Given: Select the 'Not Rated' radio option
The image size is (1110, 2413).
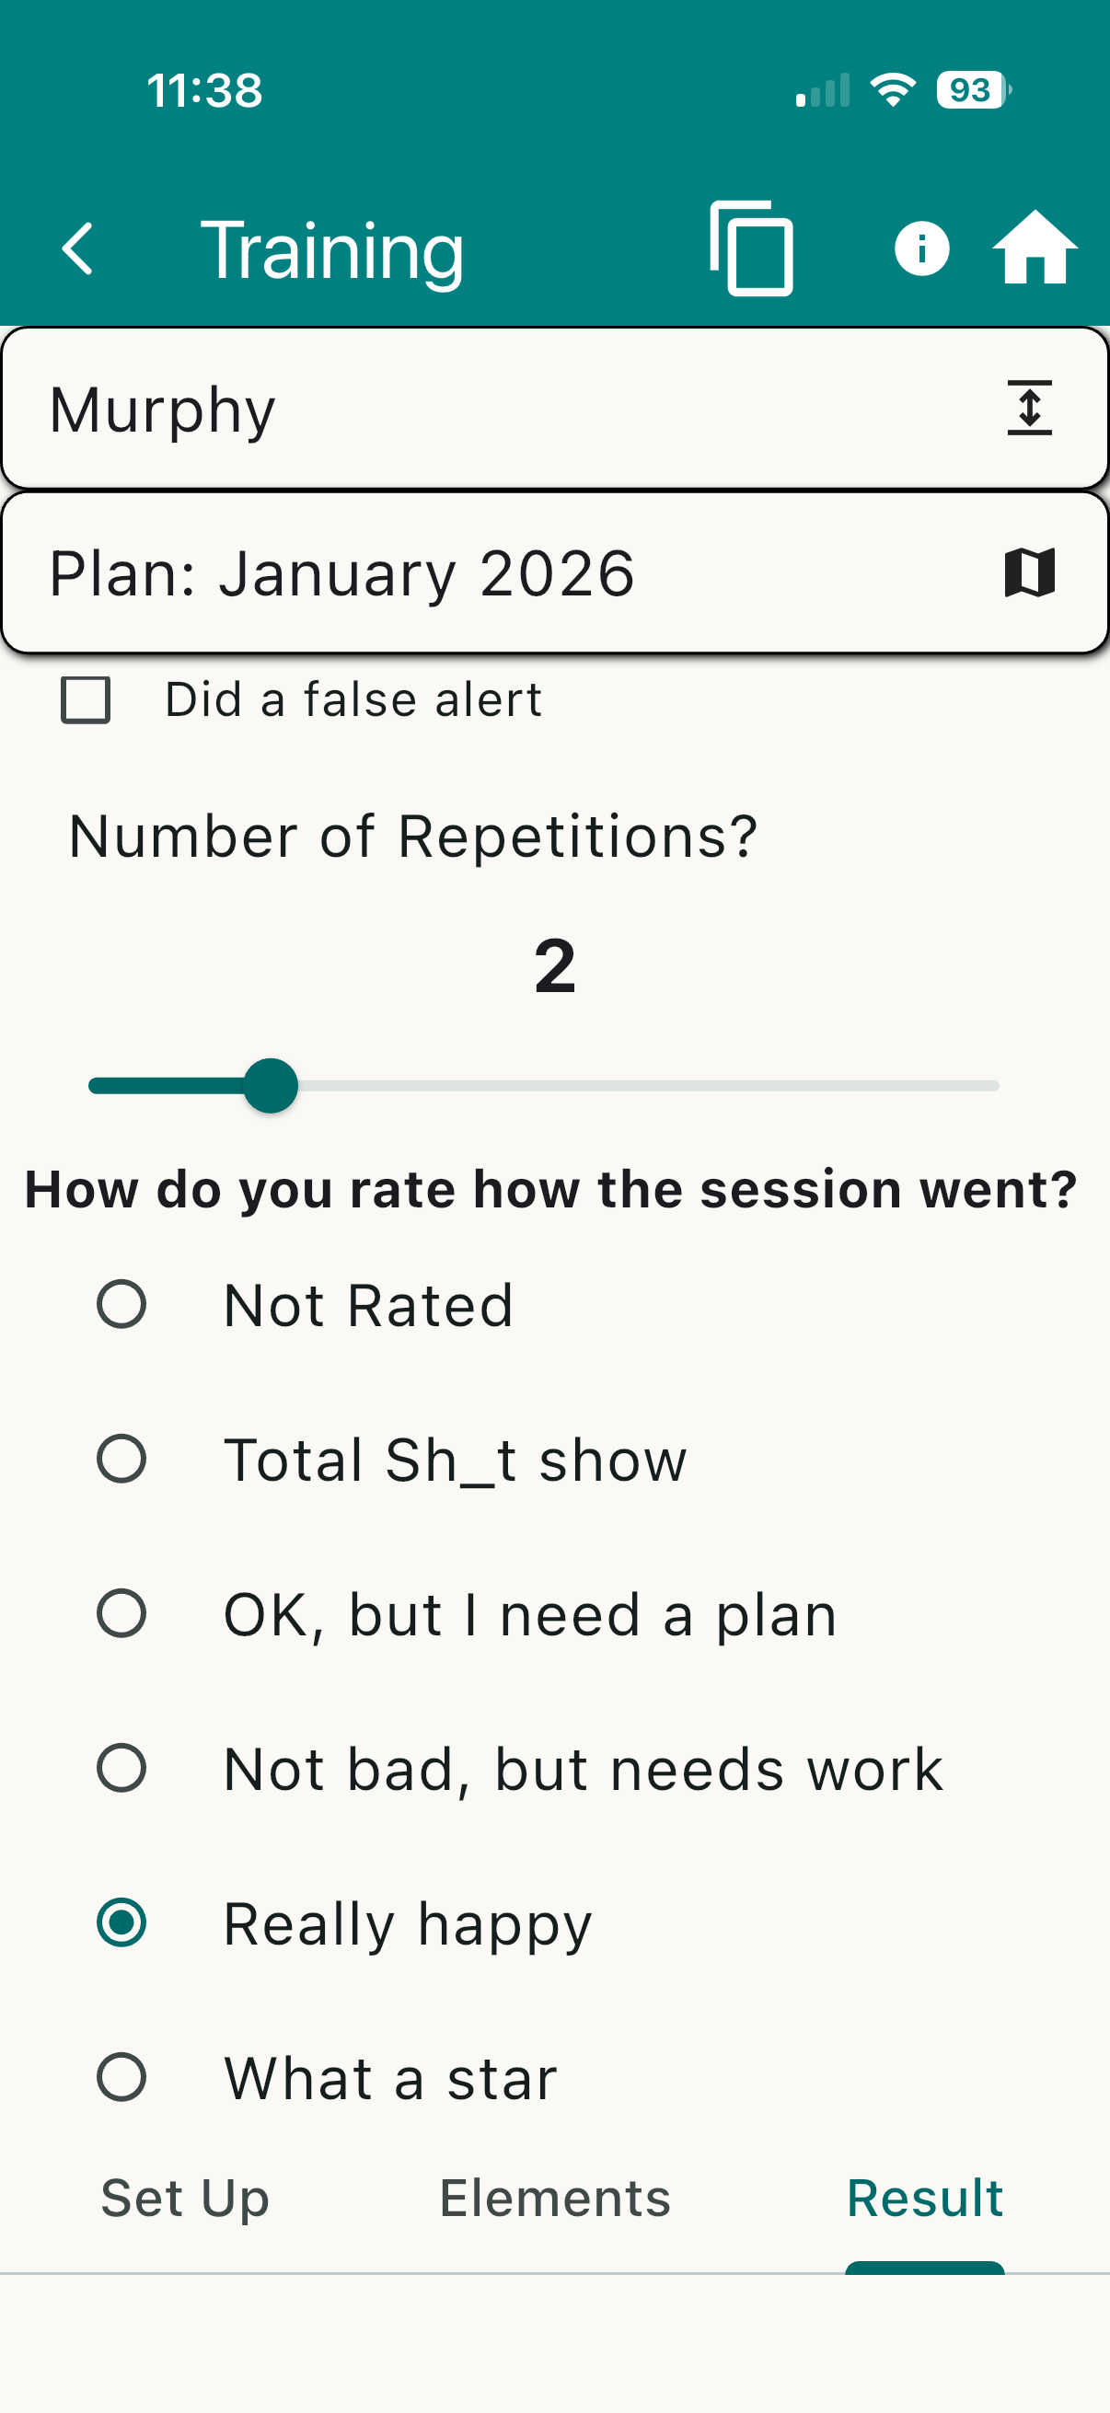Looking at the screenshot, I should tap(121, 1304).
